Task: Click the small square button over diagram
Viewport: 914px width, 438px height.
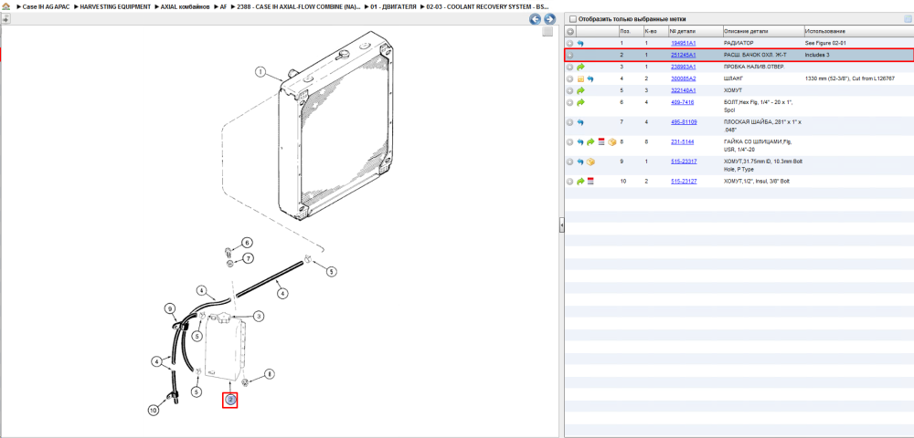Action: coord(547,32)
